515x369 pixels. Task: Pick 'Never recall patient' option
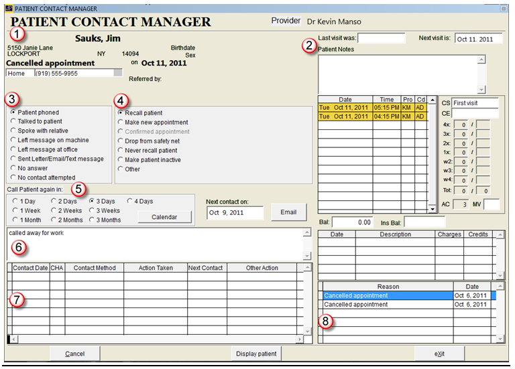click(121, 151)
